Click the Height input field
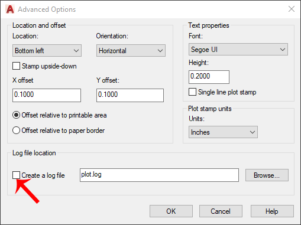 [x=209, y=77]
